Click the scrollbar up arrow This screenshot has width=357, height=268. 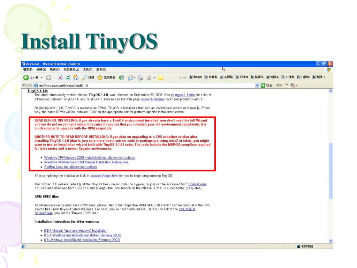point(331,91)
